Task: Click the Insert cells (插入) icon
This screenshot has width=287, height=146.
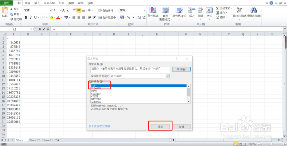Action: click(192, 10)
